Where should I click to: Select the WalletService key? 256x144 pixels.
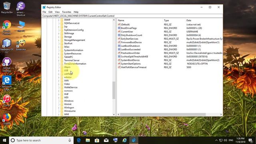click(x=71, y=87)
